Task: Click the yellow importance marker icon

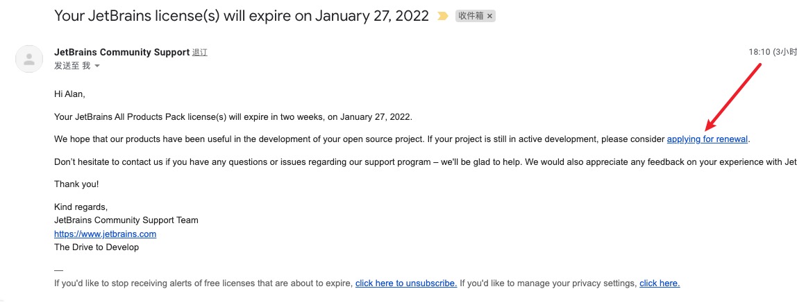Action: pyautogui.click(x=442, y=16)
